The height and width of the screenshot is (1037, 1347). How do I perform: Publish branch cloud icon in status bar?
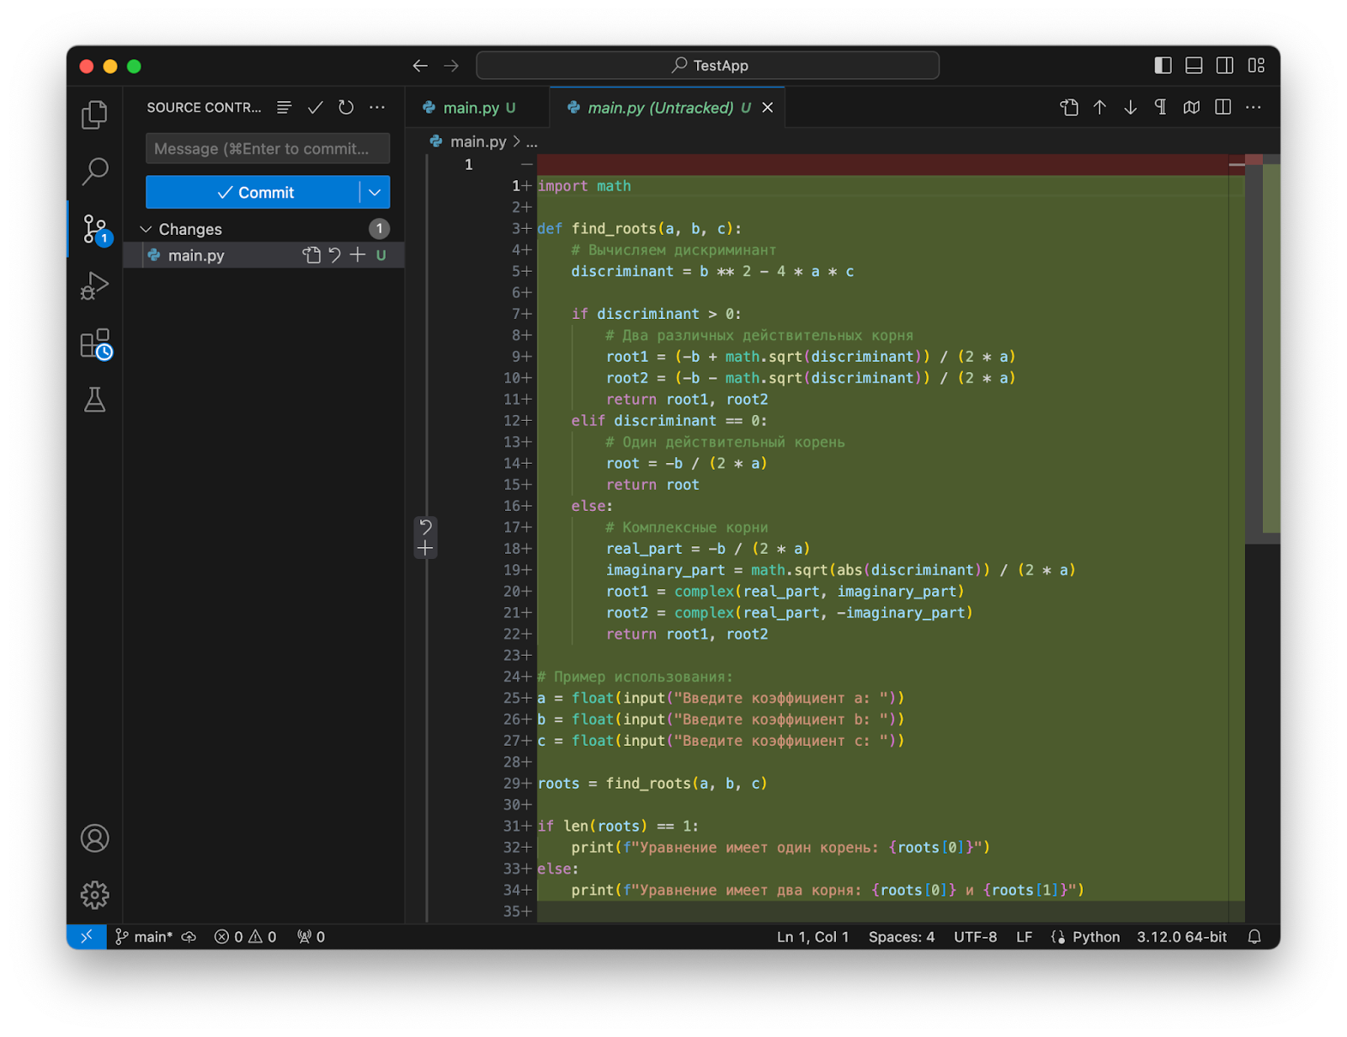(x=189, y=937)
